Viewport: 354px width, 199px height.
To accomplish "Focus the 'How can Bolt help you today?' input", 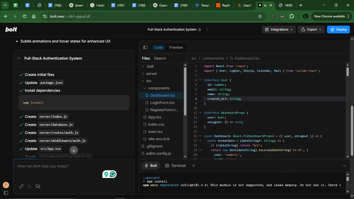I will click(x=74, y=166).
